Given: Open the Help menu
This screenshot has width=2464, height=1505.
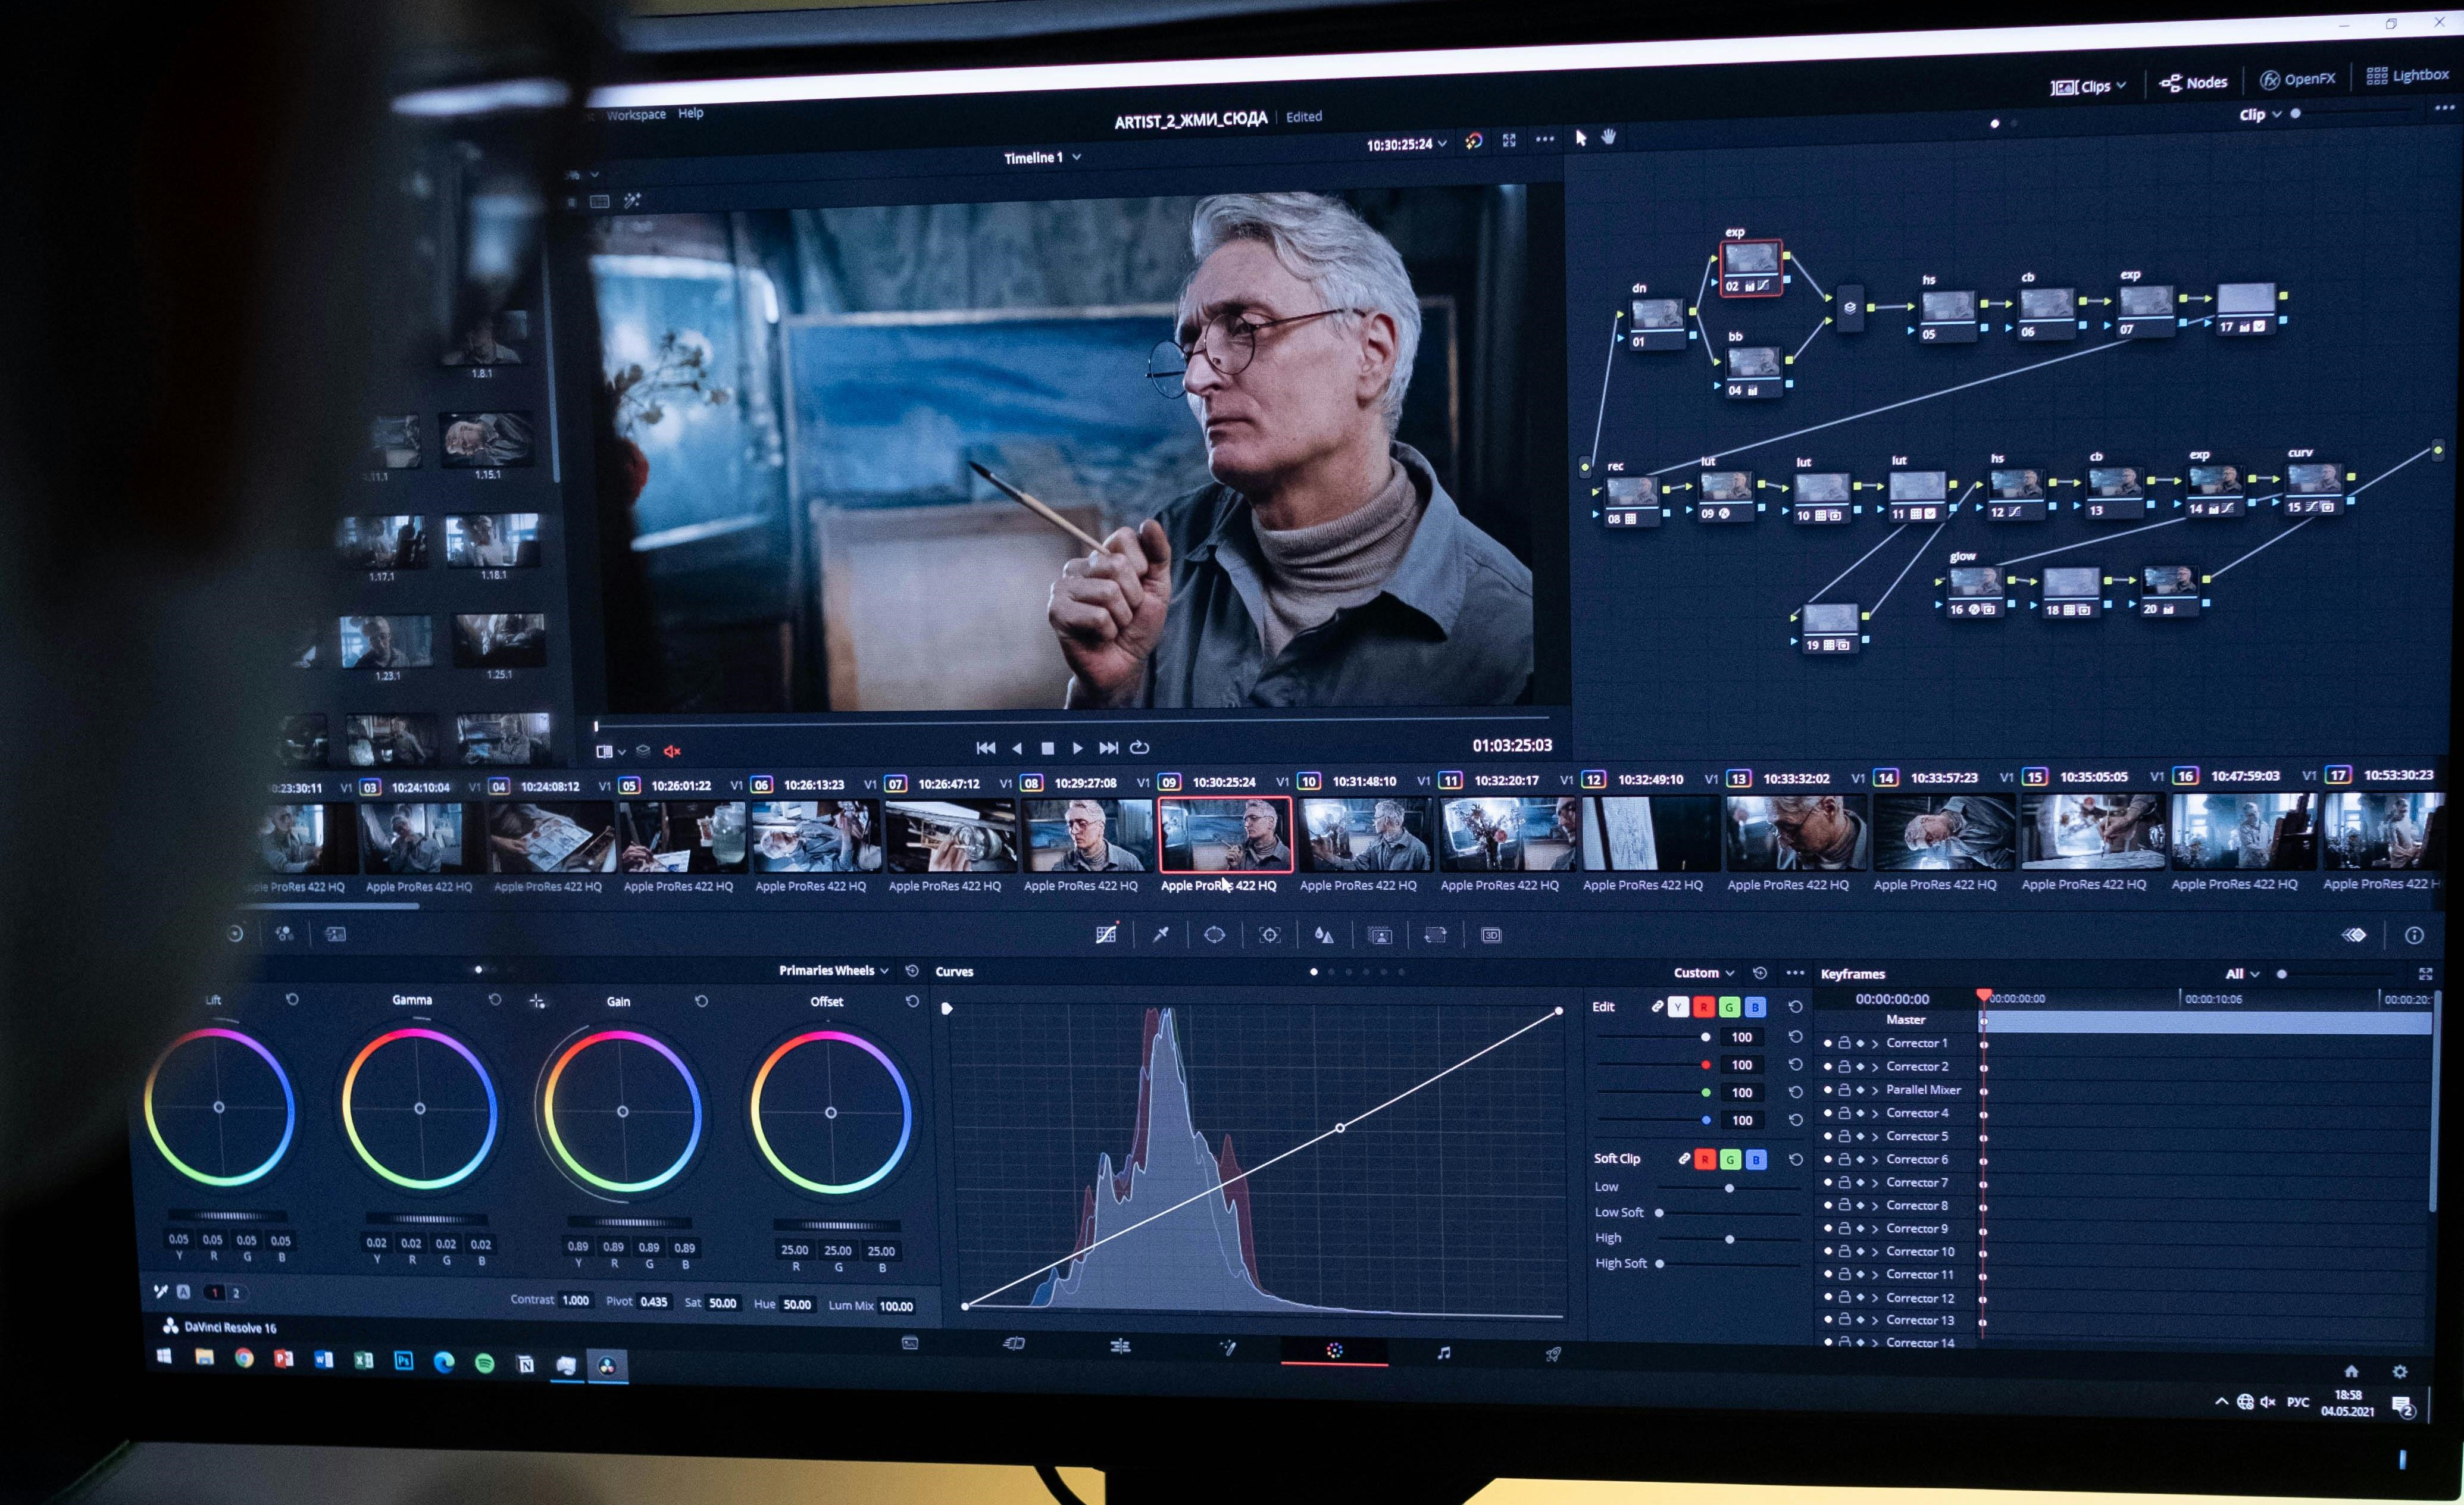Looking at the screenshot, I should [x=691, y=113].
